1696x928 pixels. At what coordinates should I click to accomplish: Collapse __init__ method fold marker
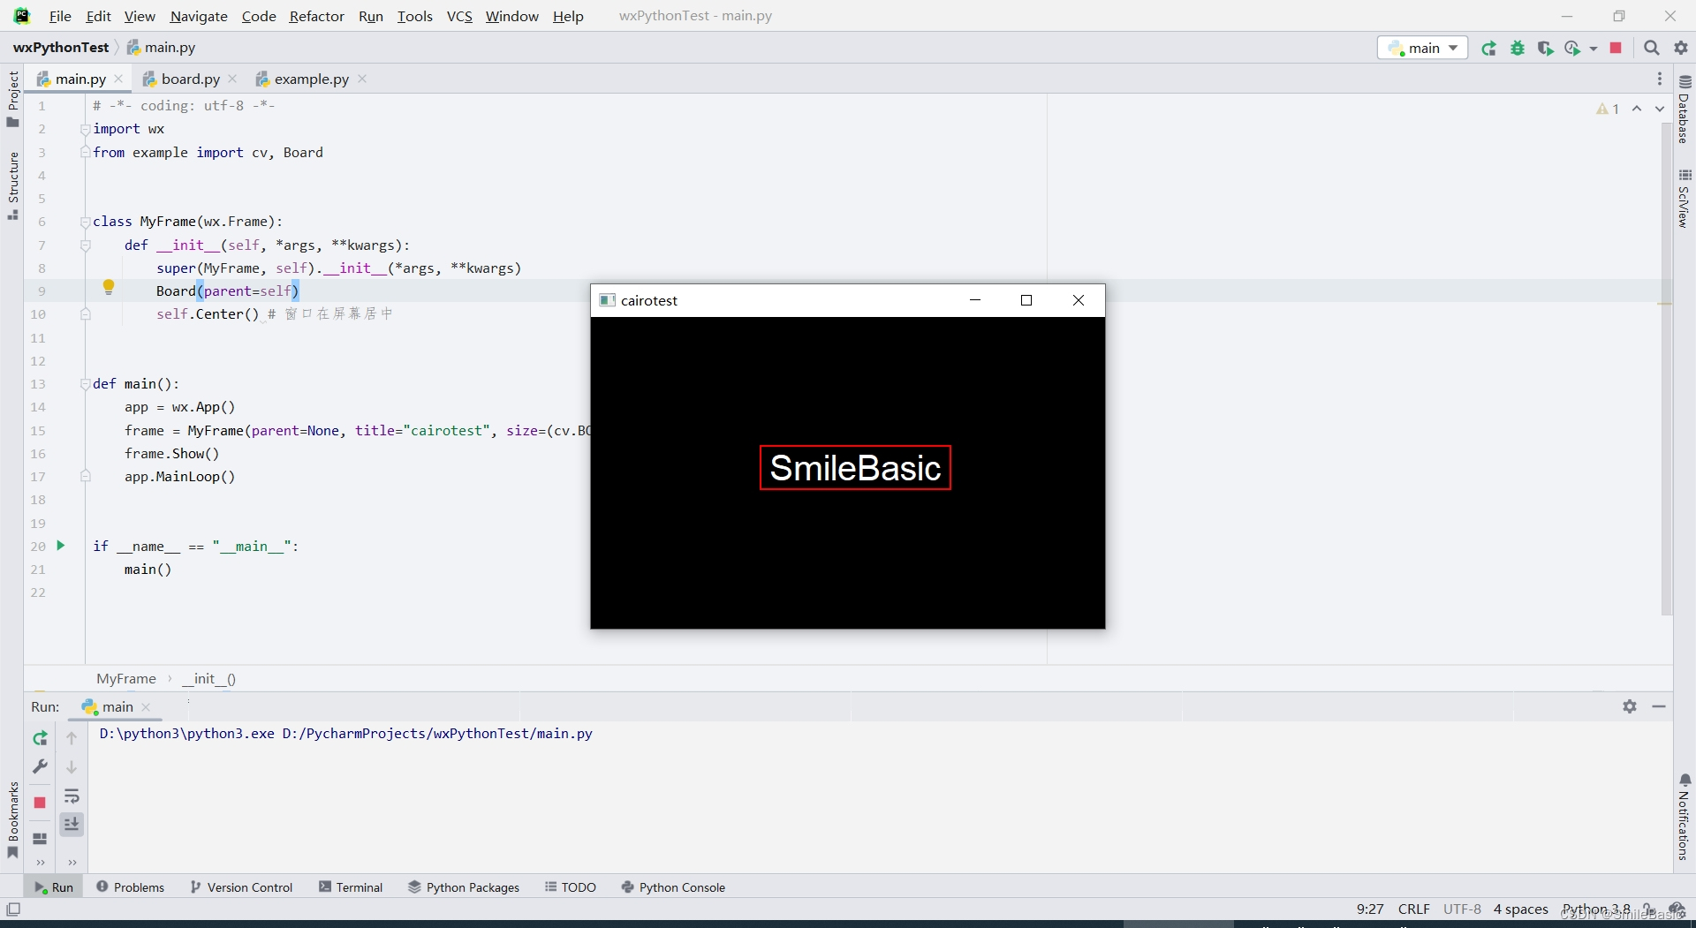pyautogui.click(x=86, y=245)
